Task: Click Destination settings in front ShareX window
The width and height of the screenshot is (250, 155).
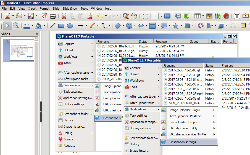Action: coord(189,142)
